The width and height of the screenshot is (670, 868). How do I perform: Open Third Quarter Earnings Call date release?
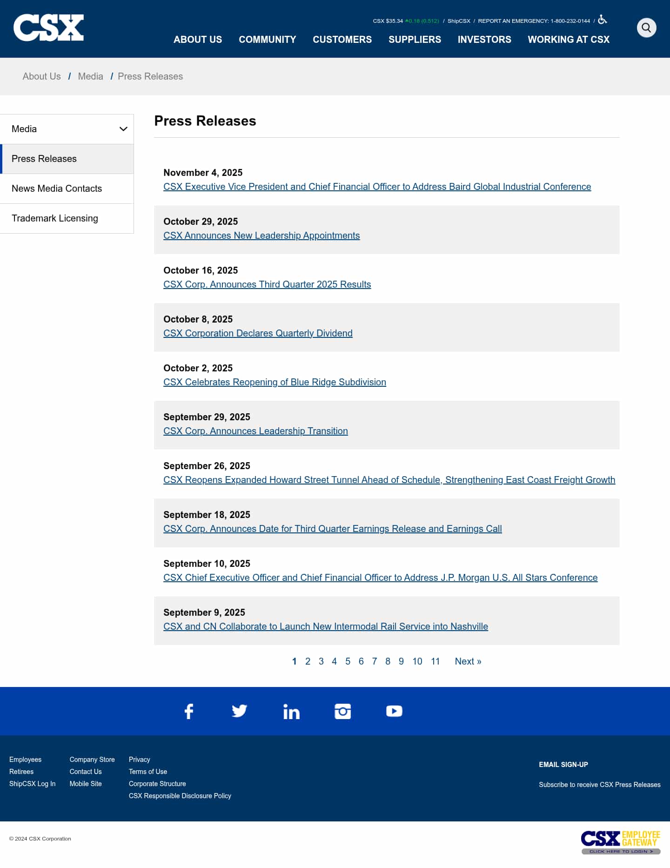coord(333,529)
